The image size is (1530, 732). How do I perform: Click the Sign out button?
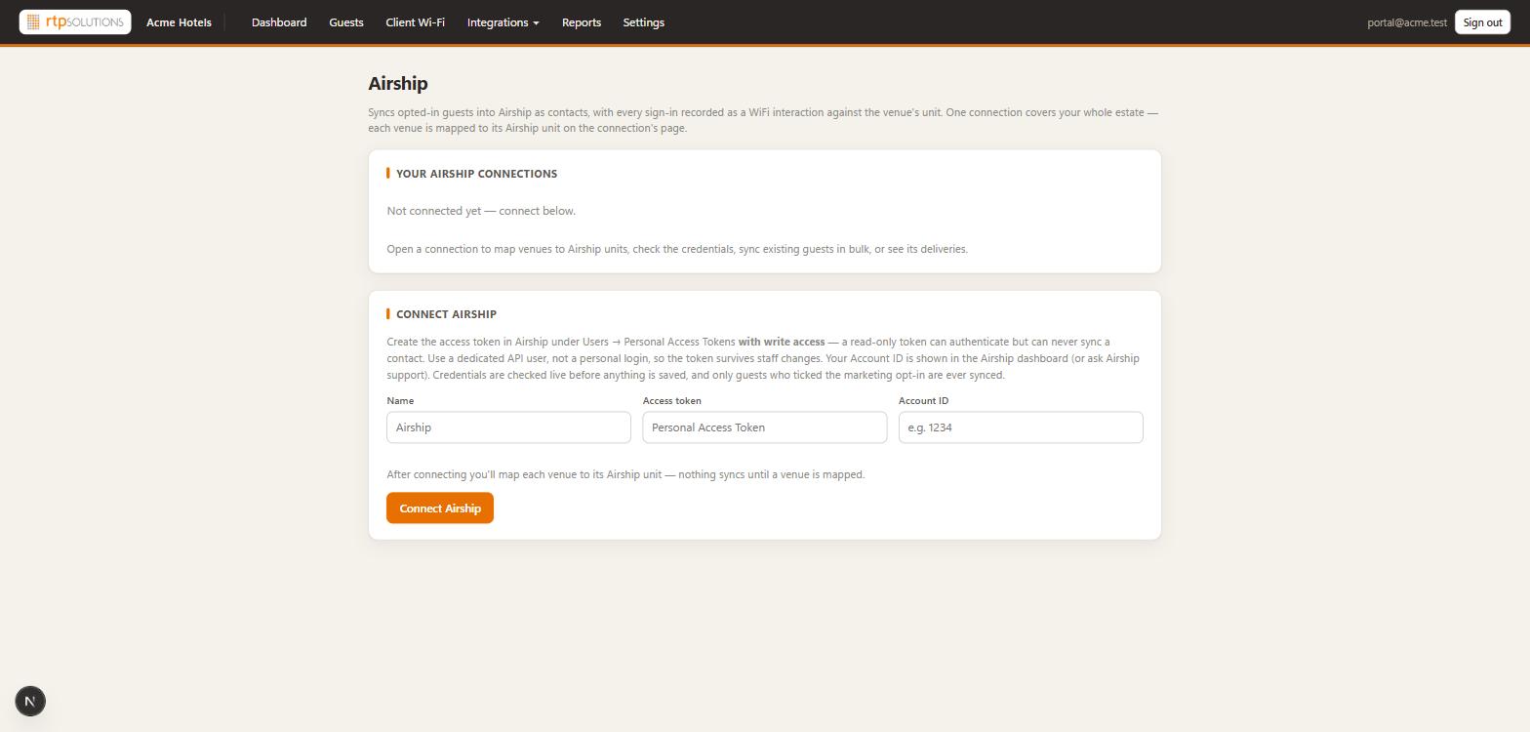click(1482, 22)
